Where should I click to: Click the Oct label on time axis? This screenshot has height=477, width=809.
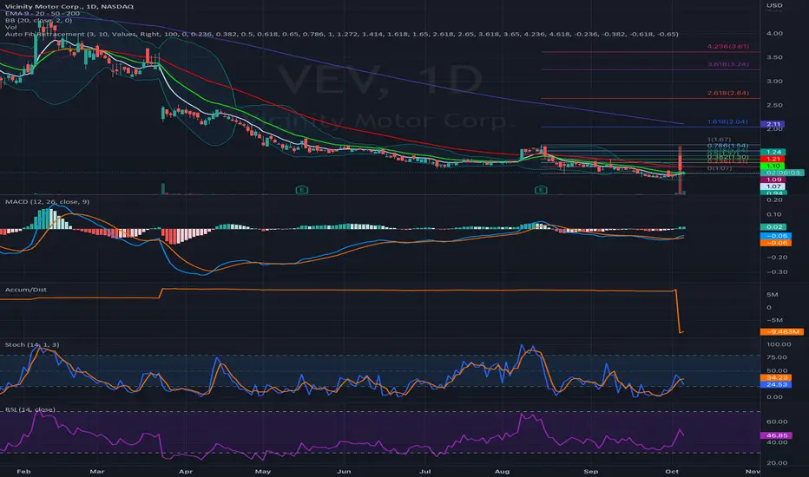[672, 471]
